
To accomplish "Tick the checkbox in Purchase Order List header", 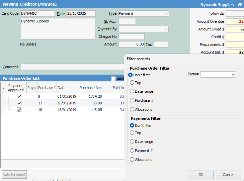I will click(113, 78).
